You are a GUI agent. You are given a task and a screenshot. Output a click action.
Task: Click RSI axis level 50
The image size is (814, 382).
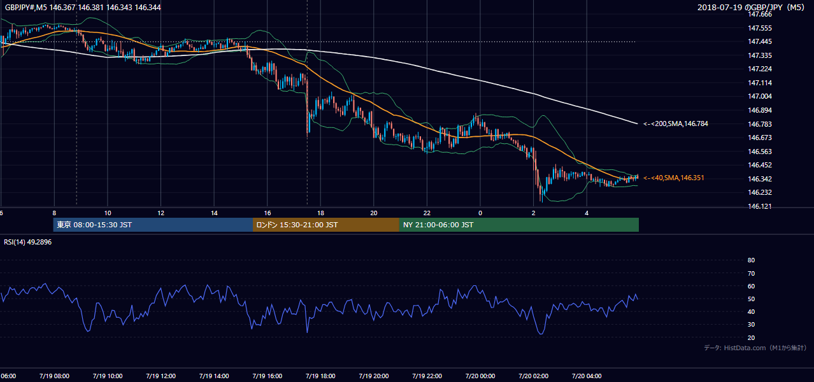[x=751, y=299]
